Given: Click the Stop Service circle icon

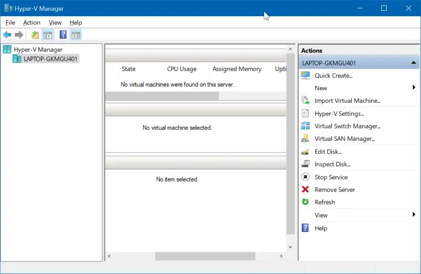Looking at the screenshot, I should [306, 177].
